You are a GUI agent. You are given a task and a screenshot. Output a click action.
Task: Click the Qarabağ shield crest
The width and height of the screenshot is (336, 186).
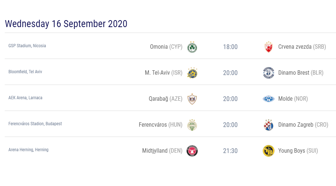click(x=192, y=99)
